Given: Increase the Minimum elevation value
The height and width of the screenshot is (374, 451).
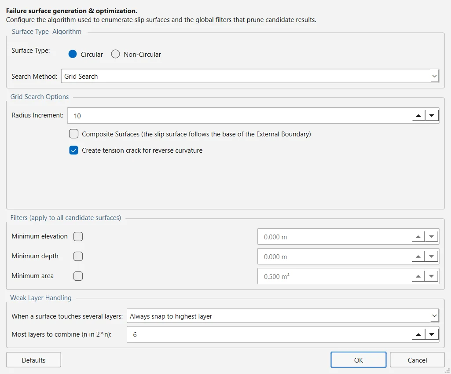Looking at the screenshot, I should click(x=418, y=237).
